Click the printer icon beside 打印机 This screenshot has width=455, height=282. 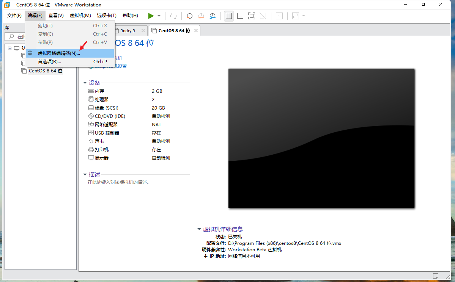91,150
